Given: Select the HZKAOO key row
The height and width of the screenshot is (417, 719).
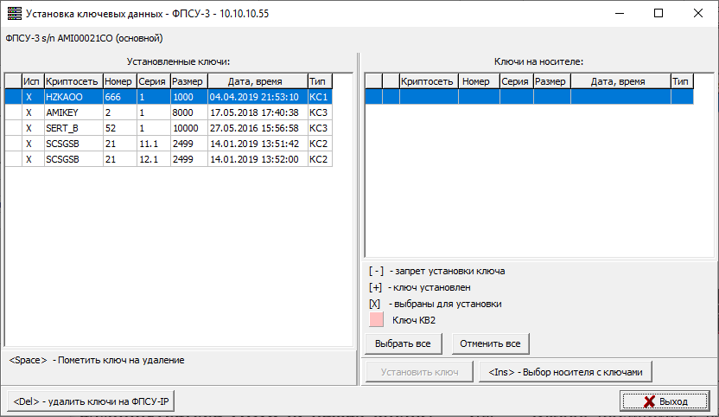Looking at the screenshot, I should (73, 97).
